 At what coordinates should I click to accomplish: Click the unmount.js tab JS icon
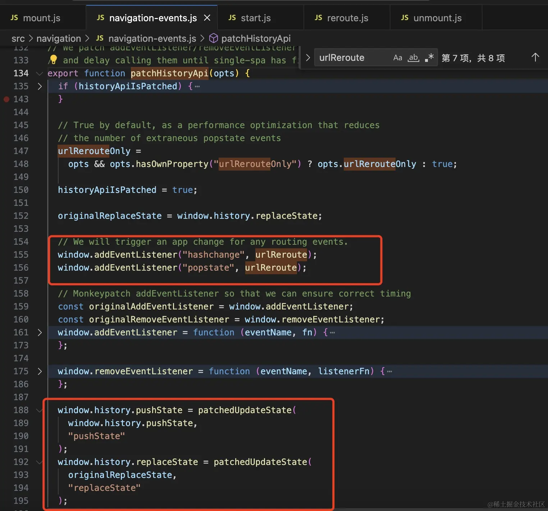(405, 18)
